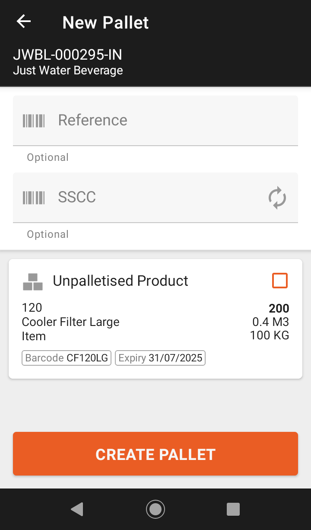Select the Cooler Filter Large product name
311x530 pixels.
click(x=71, y=322)
